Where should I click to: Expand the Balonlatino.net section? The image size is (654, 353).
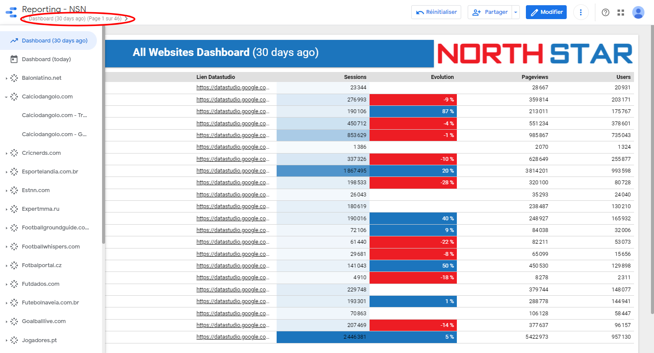pyautogui.click(x=6, y=78)
